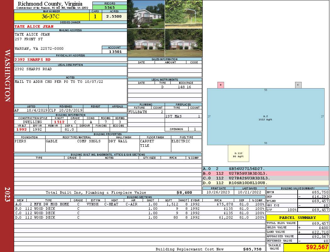This screenshot has height=252, width=330.
Task: Select the yellow PARCEL SUMMARY header
Action: [297, 218]
